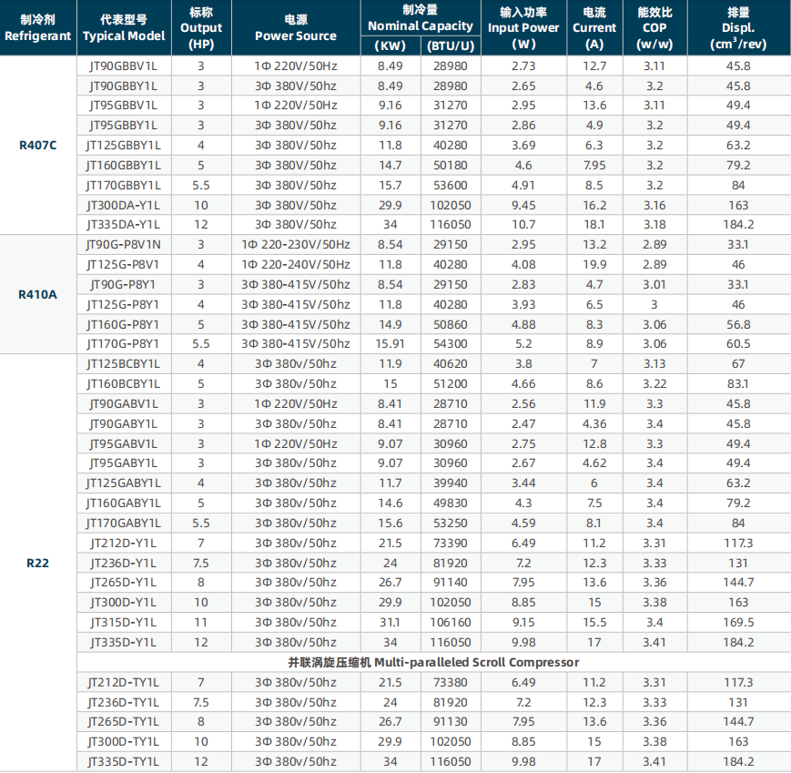Click model JT90G-P8Y1
The width and height of the screenshot is (791, 773).
[124, 285]
